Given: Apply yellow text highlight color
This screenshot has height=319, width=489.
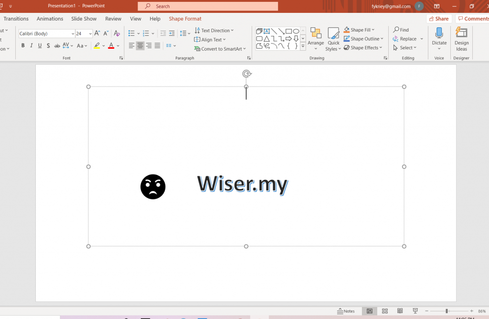Looking at the screenshot, I should coord(97,45).
